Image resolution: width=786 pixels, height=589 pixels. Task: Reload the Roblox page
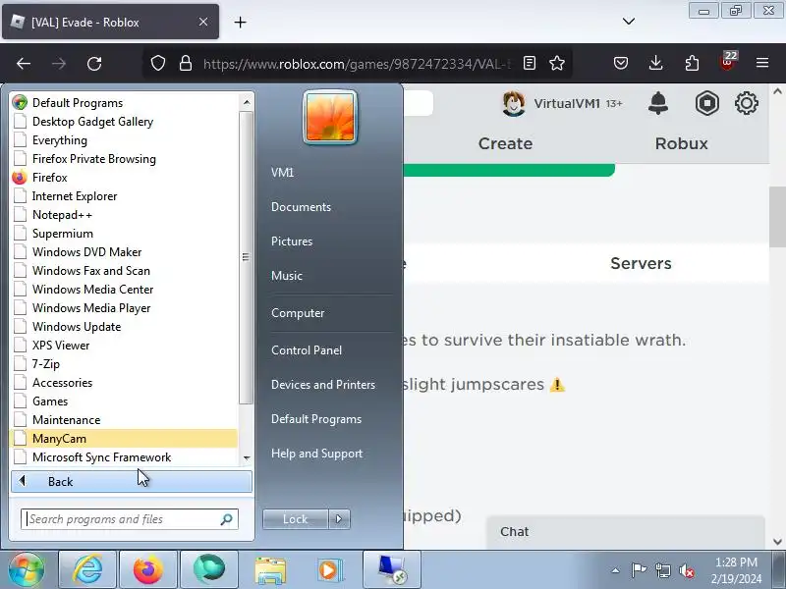coord(94,64)
